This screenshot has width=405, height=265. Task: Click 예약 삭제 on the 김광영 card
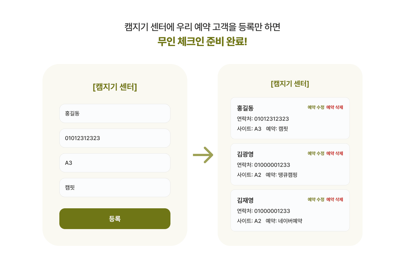[335, 153]
